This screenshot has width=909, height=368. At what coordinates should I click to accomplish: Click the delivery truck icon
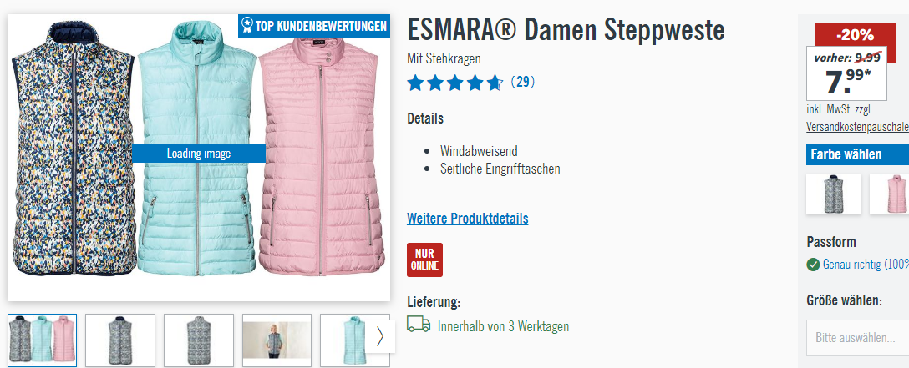[x=419, y=325]
